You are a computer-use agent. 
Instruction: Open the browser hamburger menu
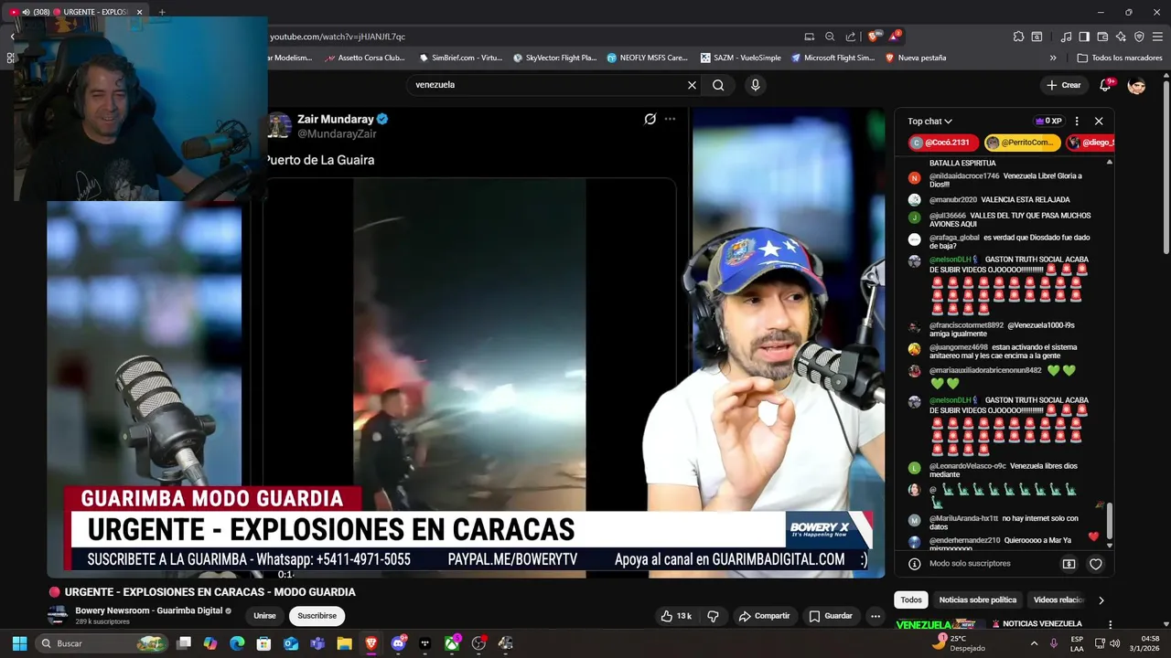(1157, 37)
